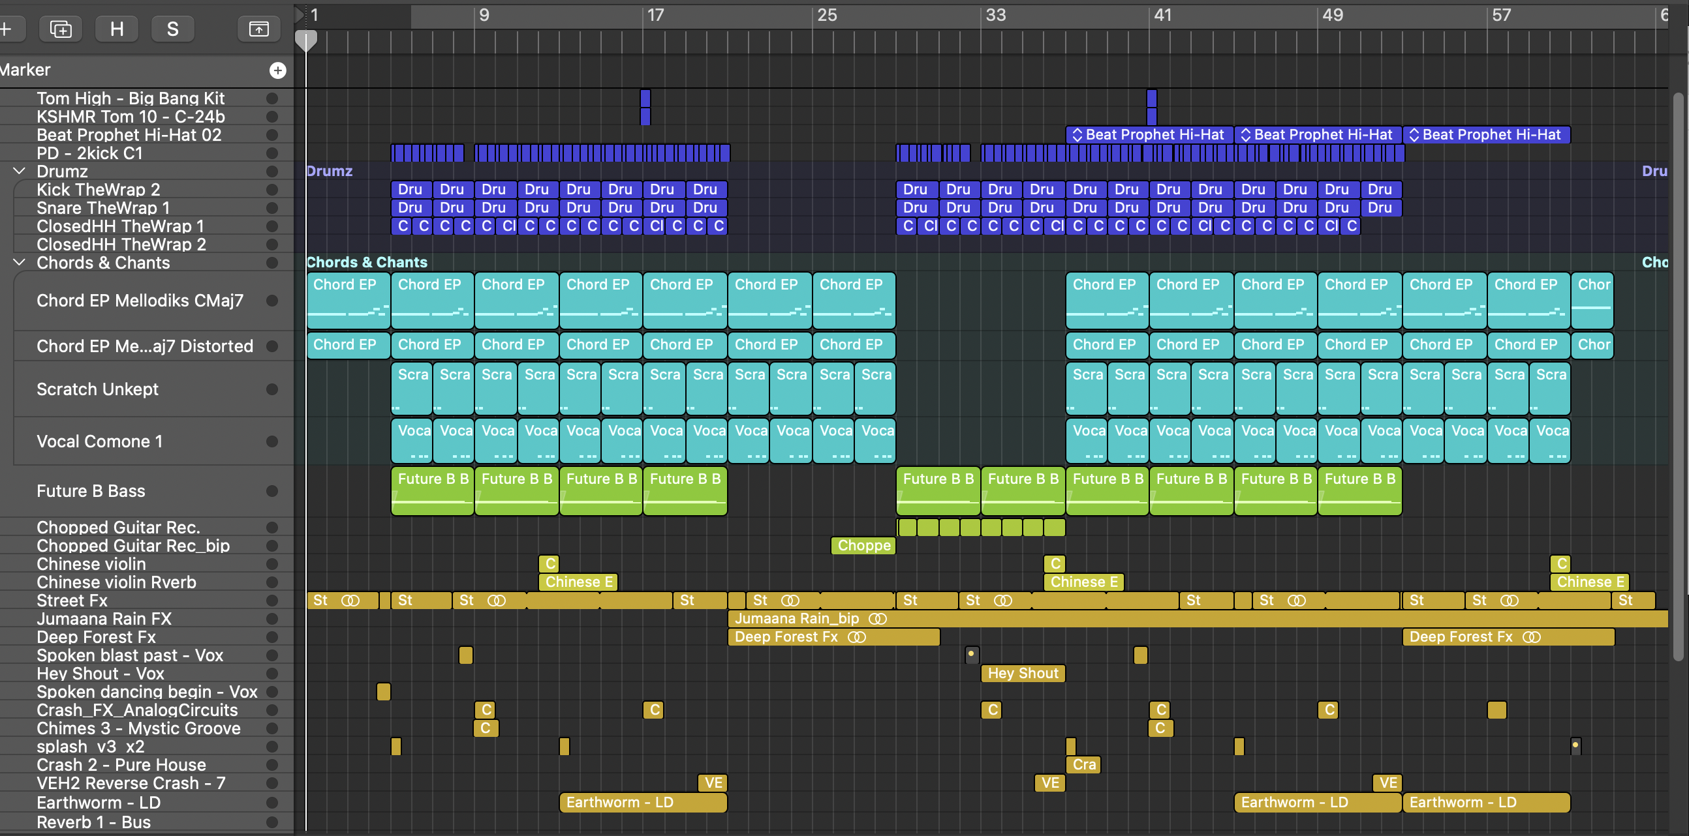The image size is (1689, 836).
Task: Collapse the Drumz track stack
Action: coord(20,171)
